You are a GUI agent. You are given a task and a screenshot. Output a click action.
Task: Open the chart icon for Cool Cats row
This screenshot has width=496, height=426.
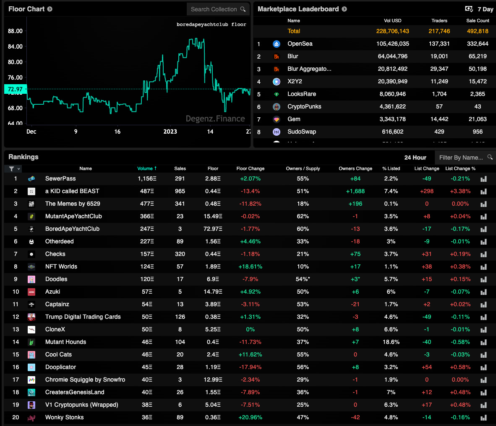(x=483, y=355)
